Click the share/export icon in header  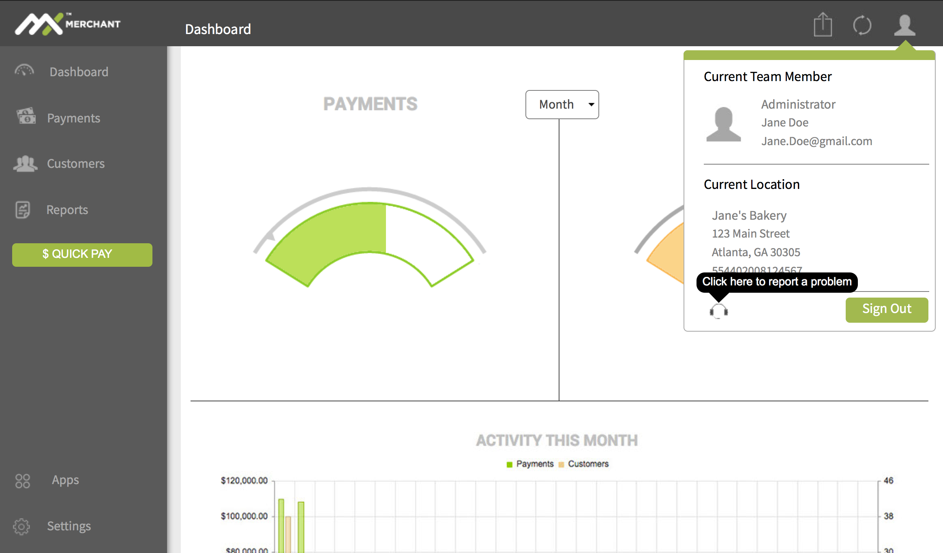[x=823, y=25]
